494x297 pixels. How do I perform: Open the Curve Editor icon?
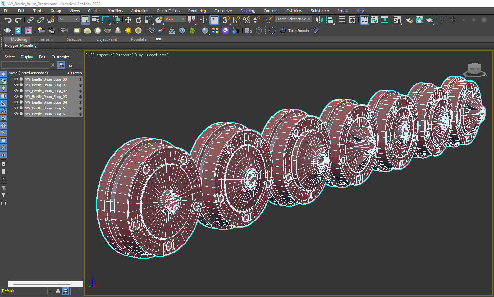374,20
